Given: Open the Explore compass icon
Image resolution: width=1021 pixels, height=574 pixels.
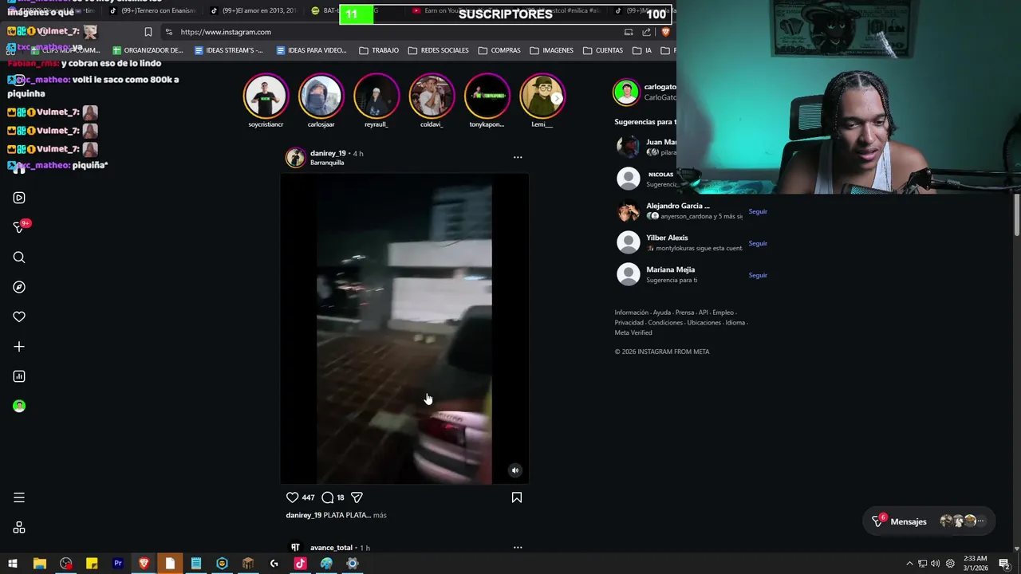Looking at the screenshot, I should pyautogui.click(x=19, y=287).
